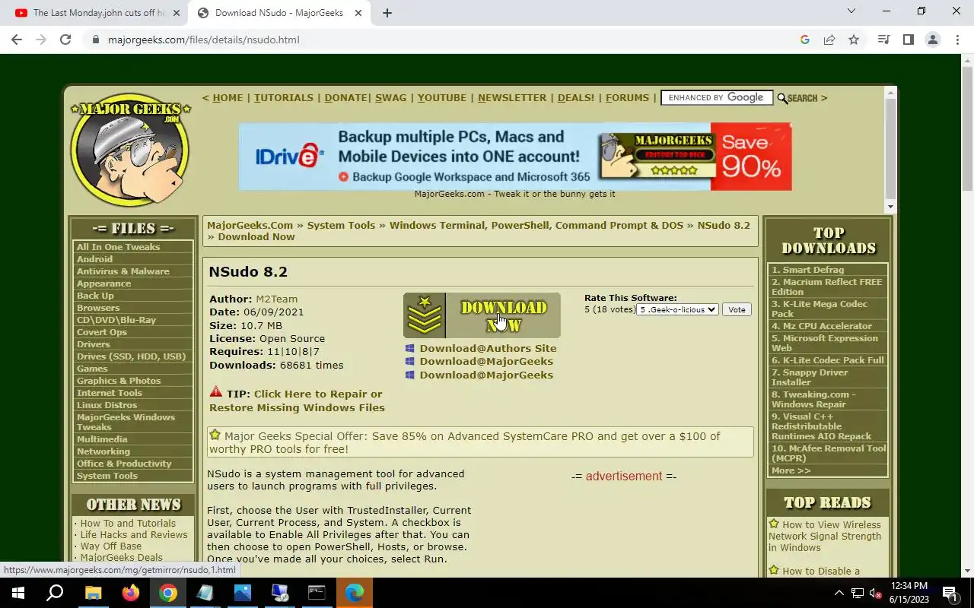
Task: Open the Windows Start menu
Action: click(18, 593)
